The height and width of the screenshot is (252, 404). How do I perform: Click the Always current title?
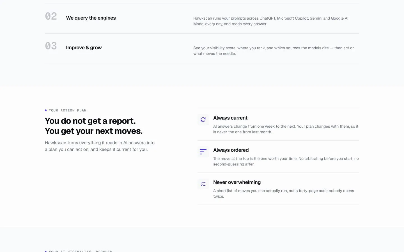click(x=230, y=118)
